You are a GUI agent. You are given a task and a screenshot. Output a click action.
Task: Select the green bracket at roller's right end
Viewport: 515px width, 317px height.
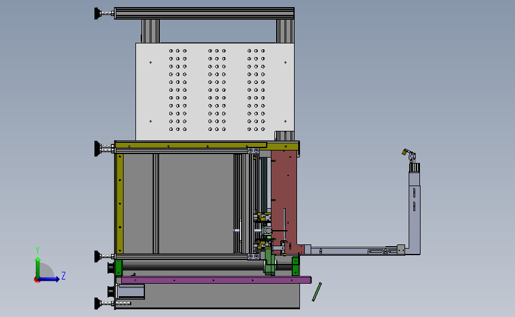pyautogui.click(x=296, y=266)
